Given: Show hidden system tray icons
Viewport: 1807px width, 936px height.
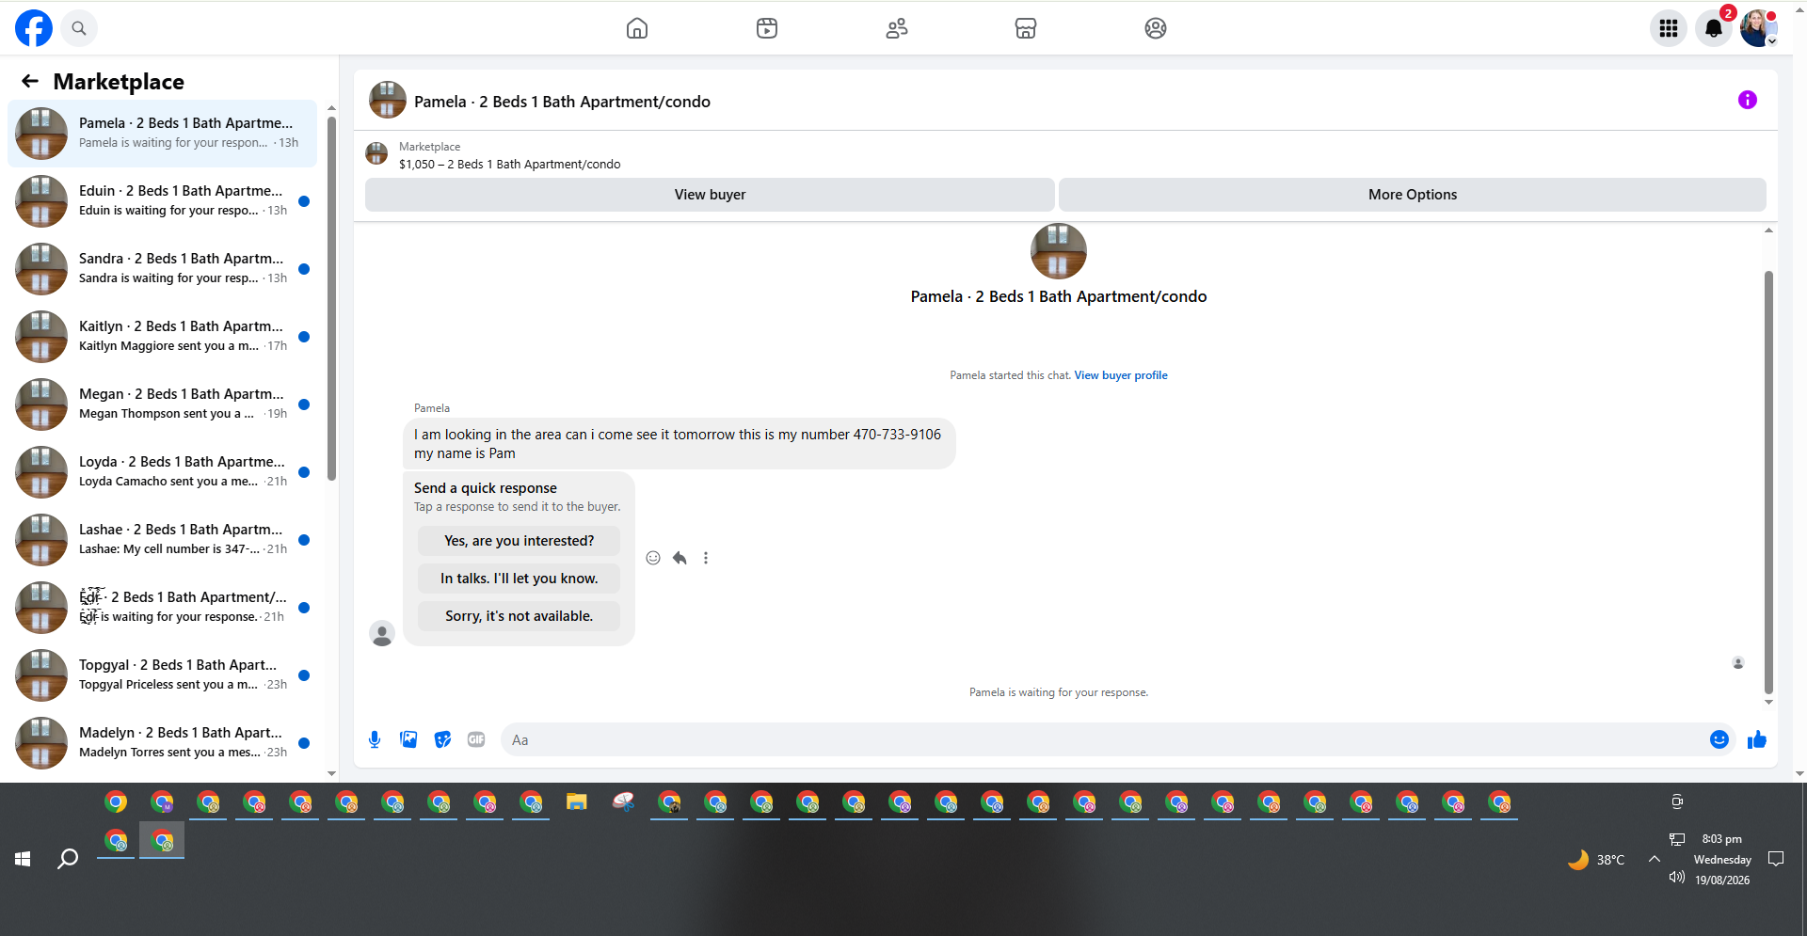Looking at the screenshot, I should (1654, 859).
